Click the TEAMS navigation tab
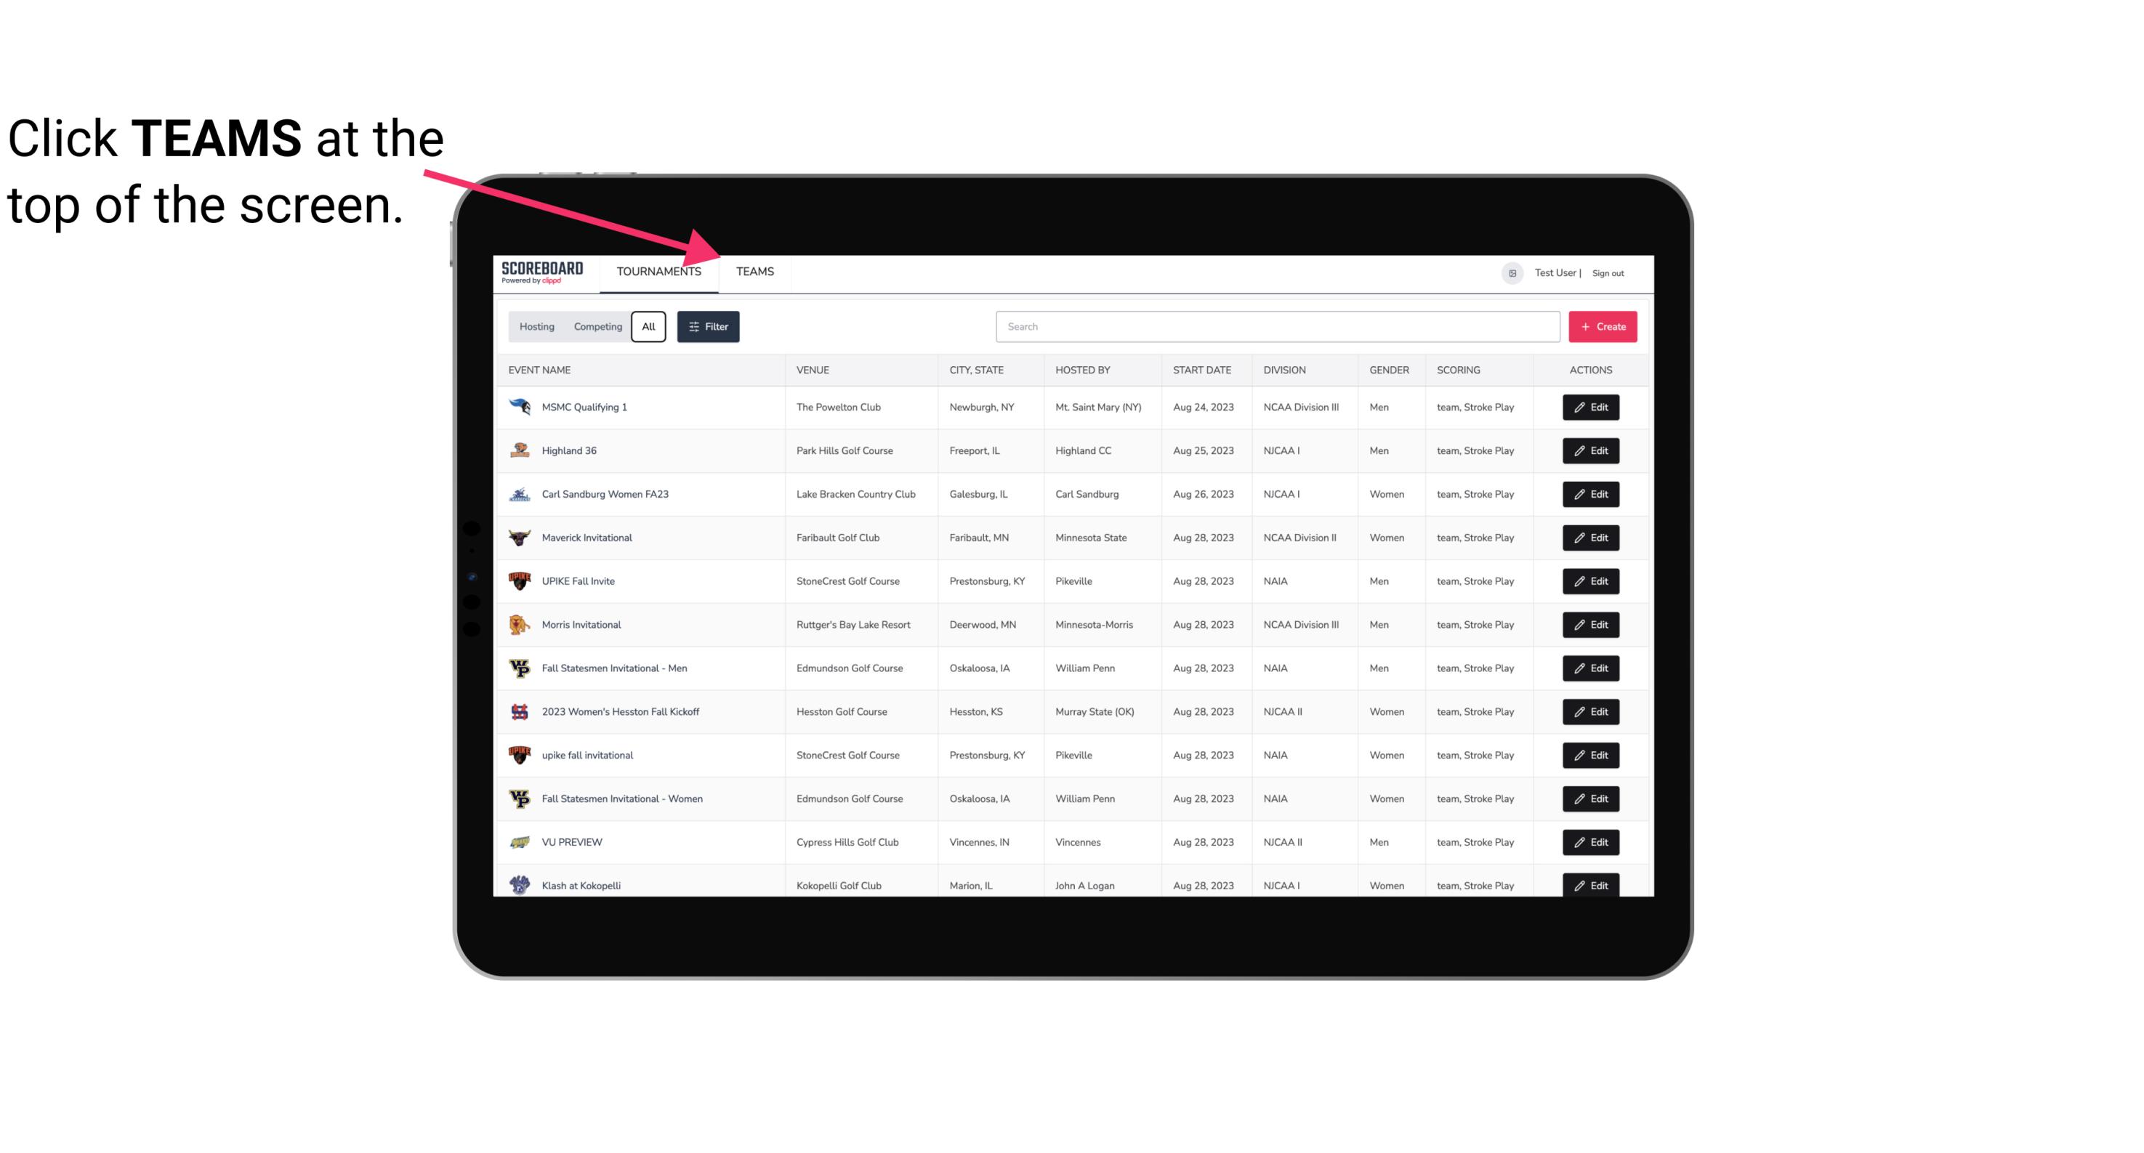Viewport: 2144px width, 1153px height. coord(754,271)
